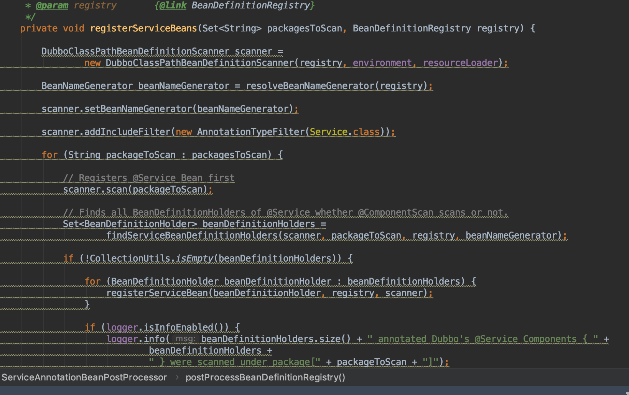Click the @link Javadoc tag
Viewport: 629px width, 395px height.
coord(173,5)
